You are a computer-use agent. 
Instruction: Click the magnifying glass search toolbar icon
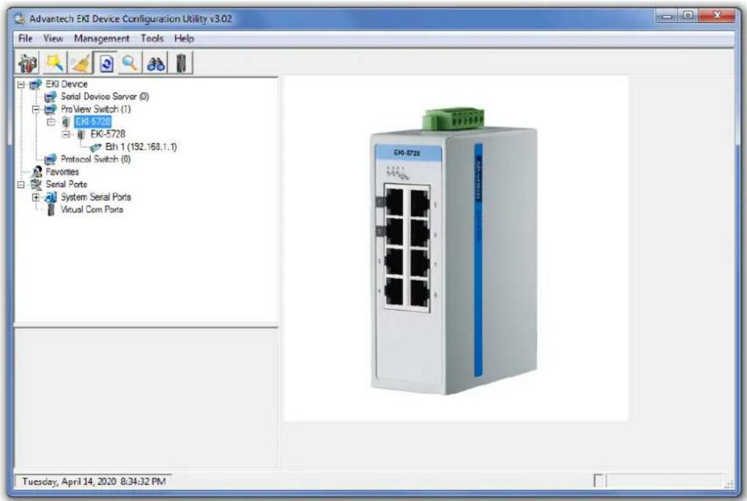(130, 63)
